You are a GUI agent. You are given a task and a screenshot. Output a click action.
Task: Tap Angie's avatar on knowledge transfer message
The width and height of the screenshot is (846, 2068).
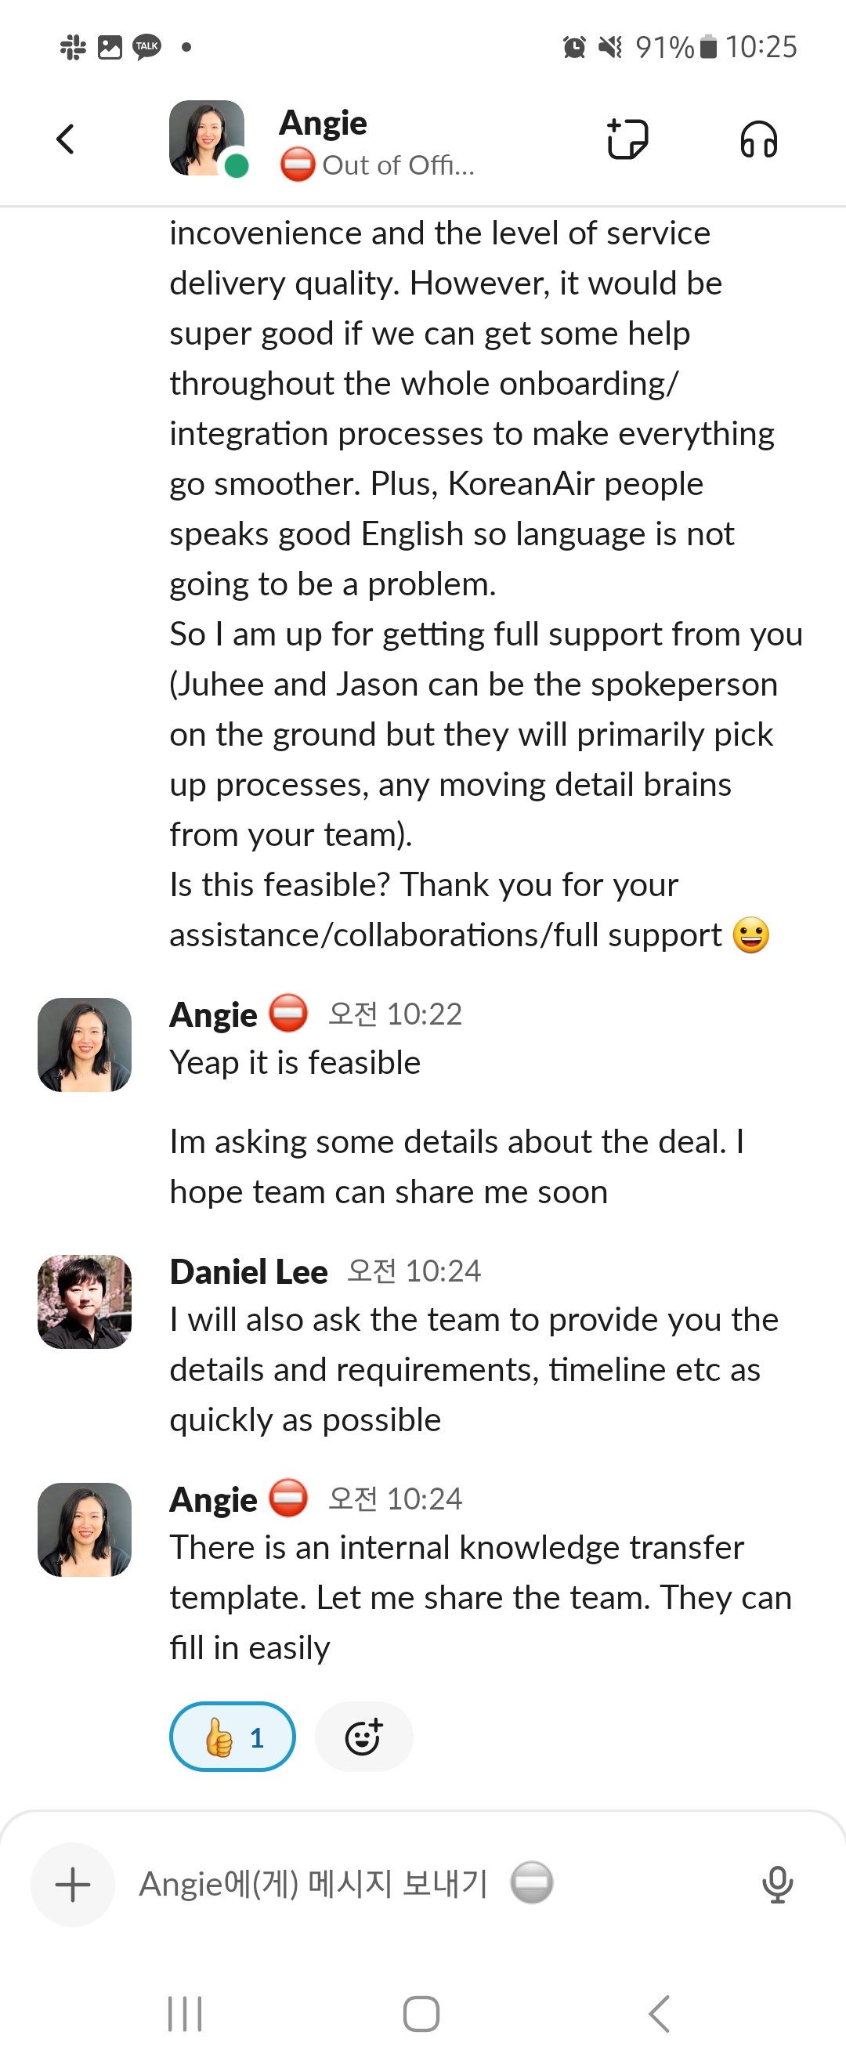click(85, 1529)
